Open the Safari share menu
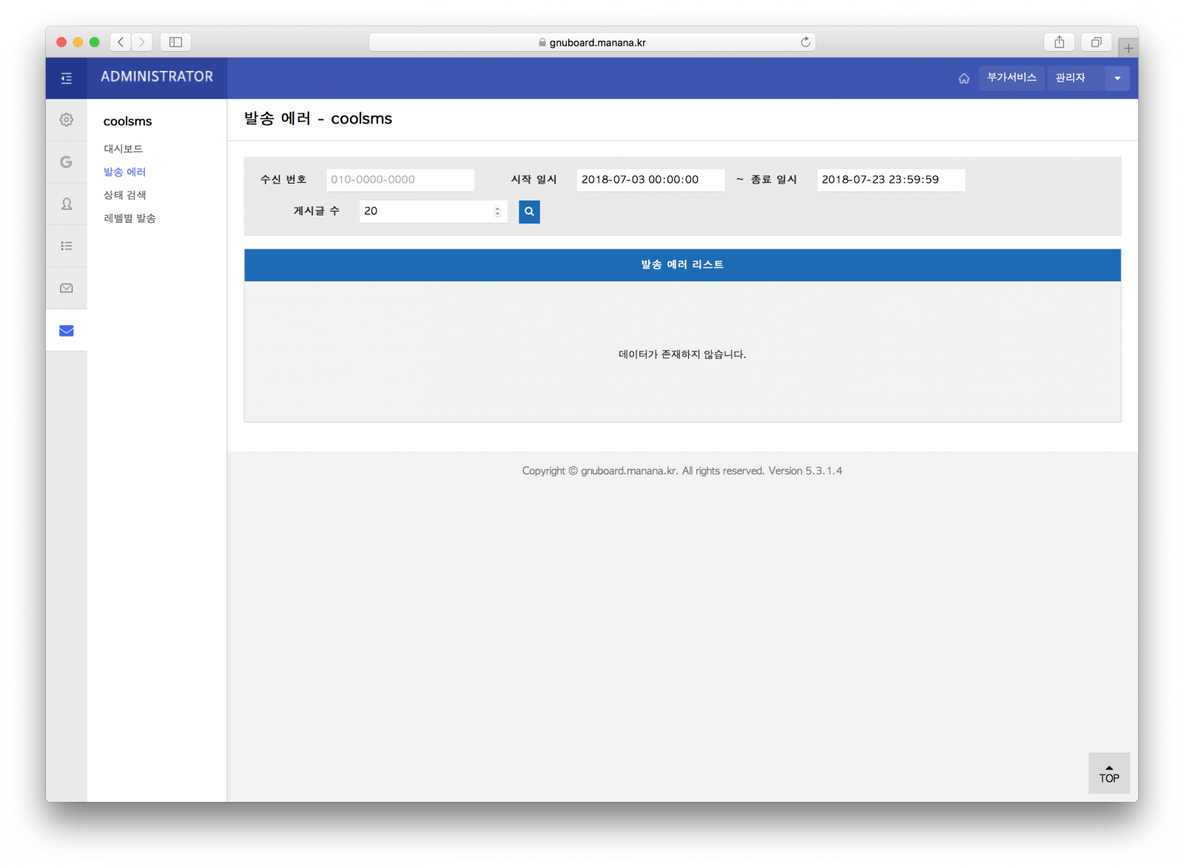The image size is (1184, 868). click(1059, 42)
